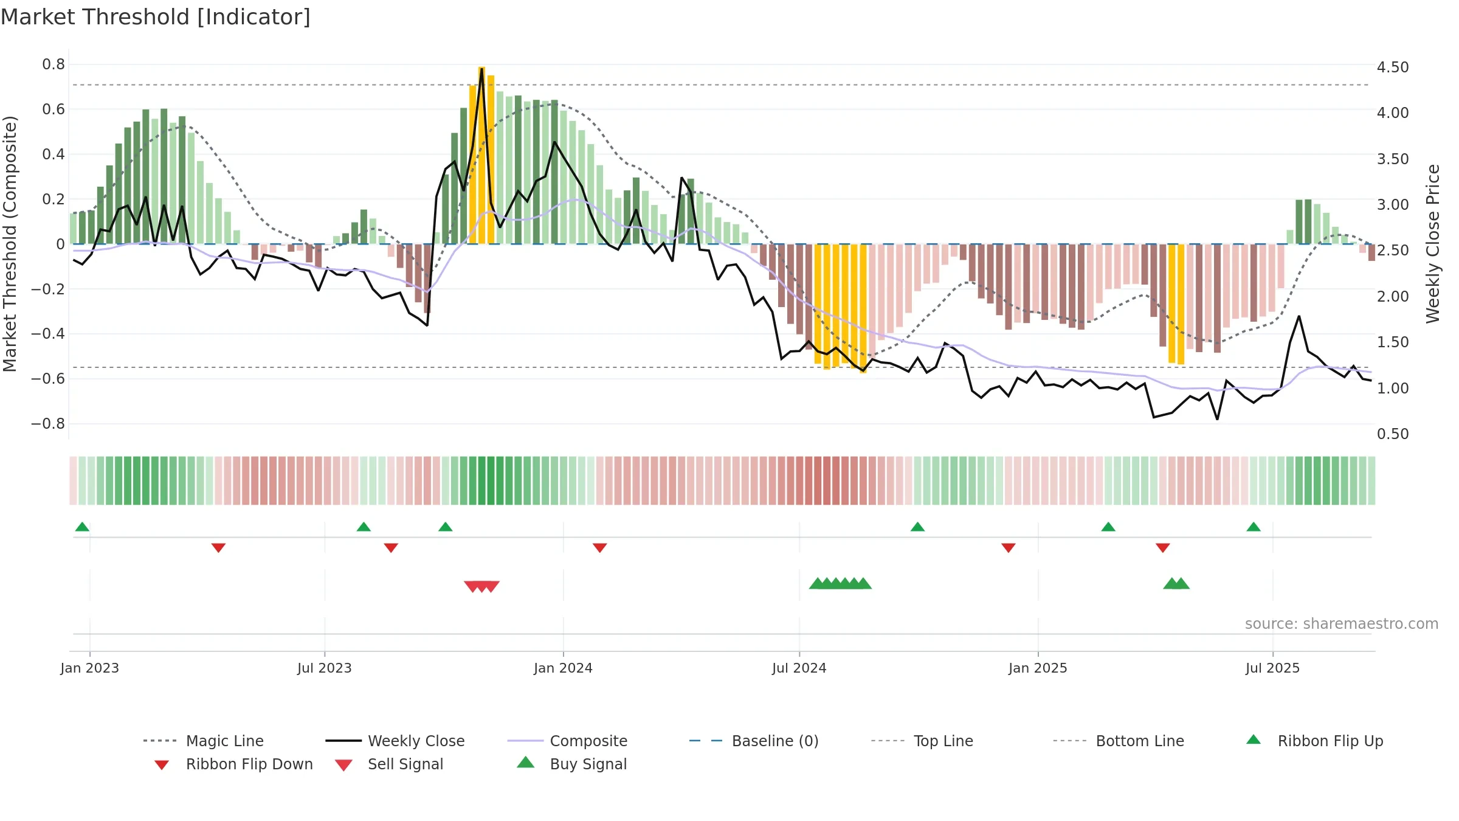Click the −0.4 left axis tick

pos(48,333)
